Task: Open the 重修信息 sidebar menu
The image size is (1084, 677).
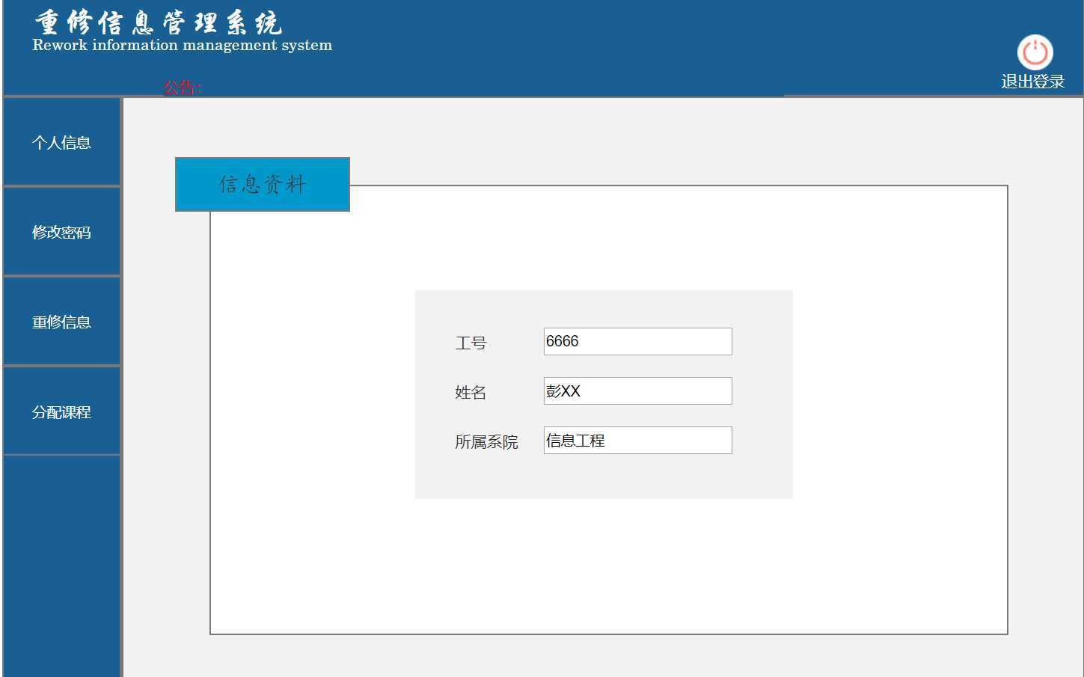Action: coord(61,322)
